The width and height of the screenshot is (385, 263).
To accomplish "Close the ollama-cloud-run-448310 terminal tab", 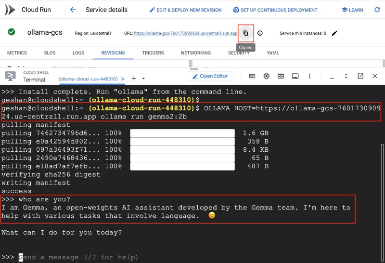I will pos(123,79).
